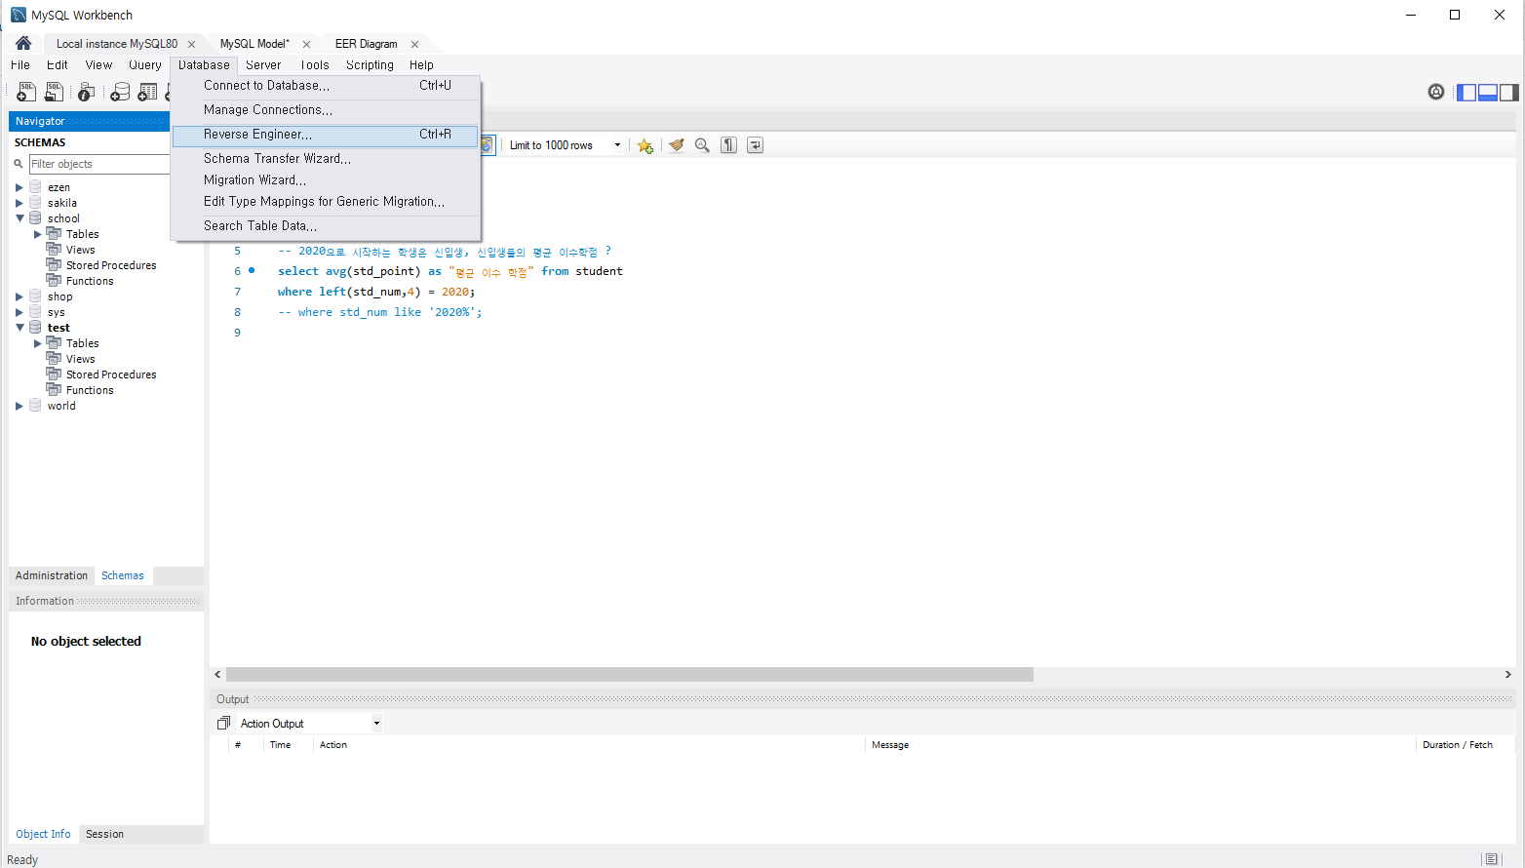
Task: Choose Schema Transfer Wizard entry
Action: (326, 158)
